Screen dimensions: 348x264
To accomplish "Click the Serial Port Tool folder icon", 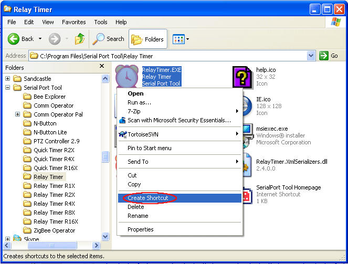I will tap(17, 88).
